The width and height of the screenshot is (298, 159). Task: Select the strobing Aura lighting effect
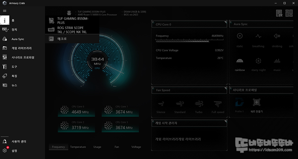click(x=277, y=41)
